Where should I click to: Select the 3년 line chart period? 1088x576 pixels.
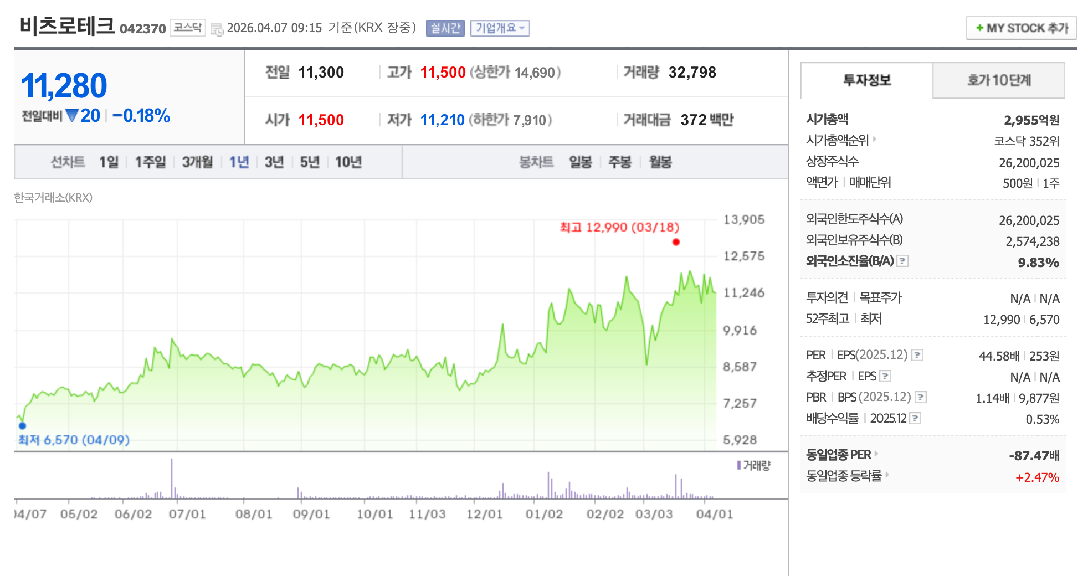pyautogui.click(x=274, y=162)
